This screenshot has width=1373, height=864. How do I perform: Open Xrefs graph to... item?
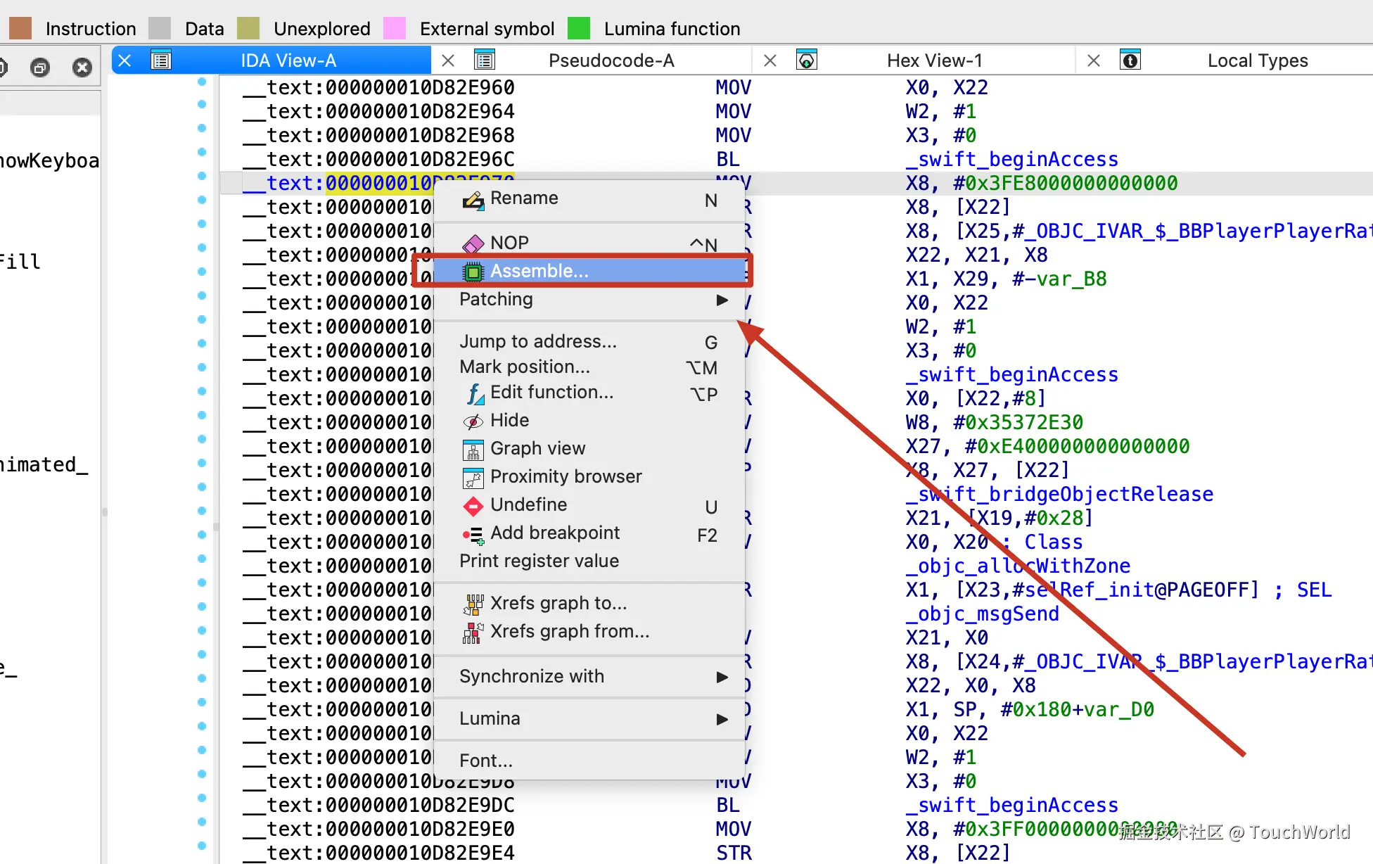[558, 604]
